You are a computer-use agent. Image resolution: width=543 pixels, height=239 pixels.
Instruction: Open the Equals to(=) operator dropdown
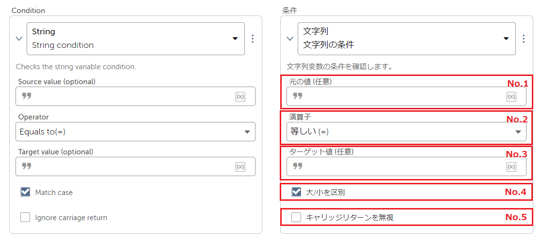click(x=135, y=132)
